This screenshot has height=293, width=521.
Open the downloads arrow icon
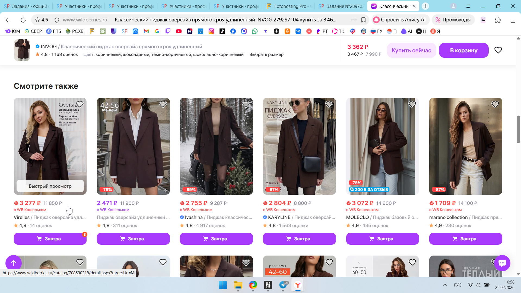[x=513, y=20]
